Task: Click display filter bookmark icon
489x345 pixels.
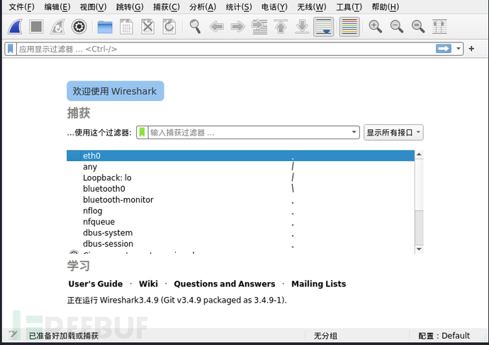Action: [11, 49]
